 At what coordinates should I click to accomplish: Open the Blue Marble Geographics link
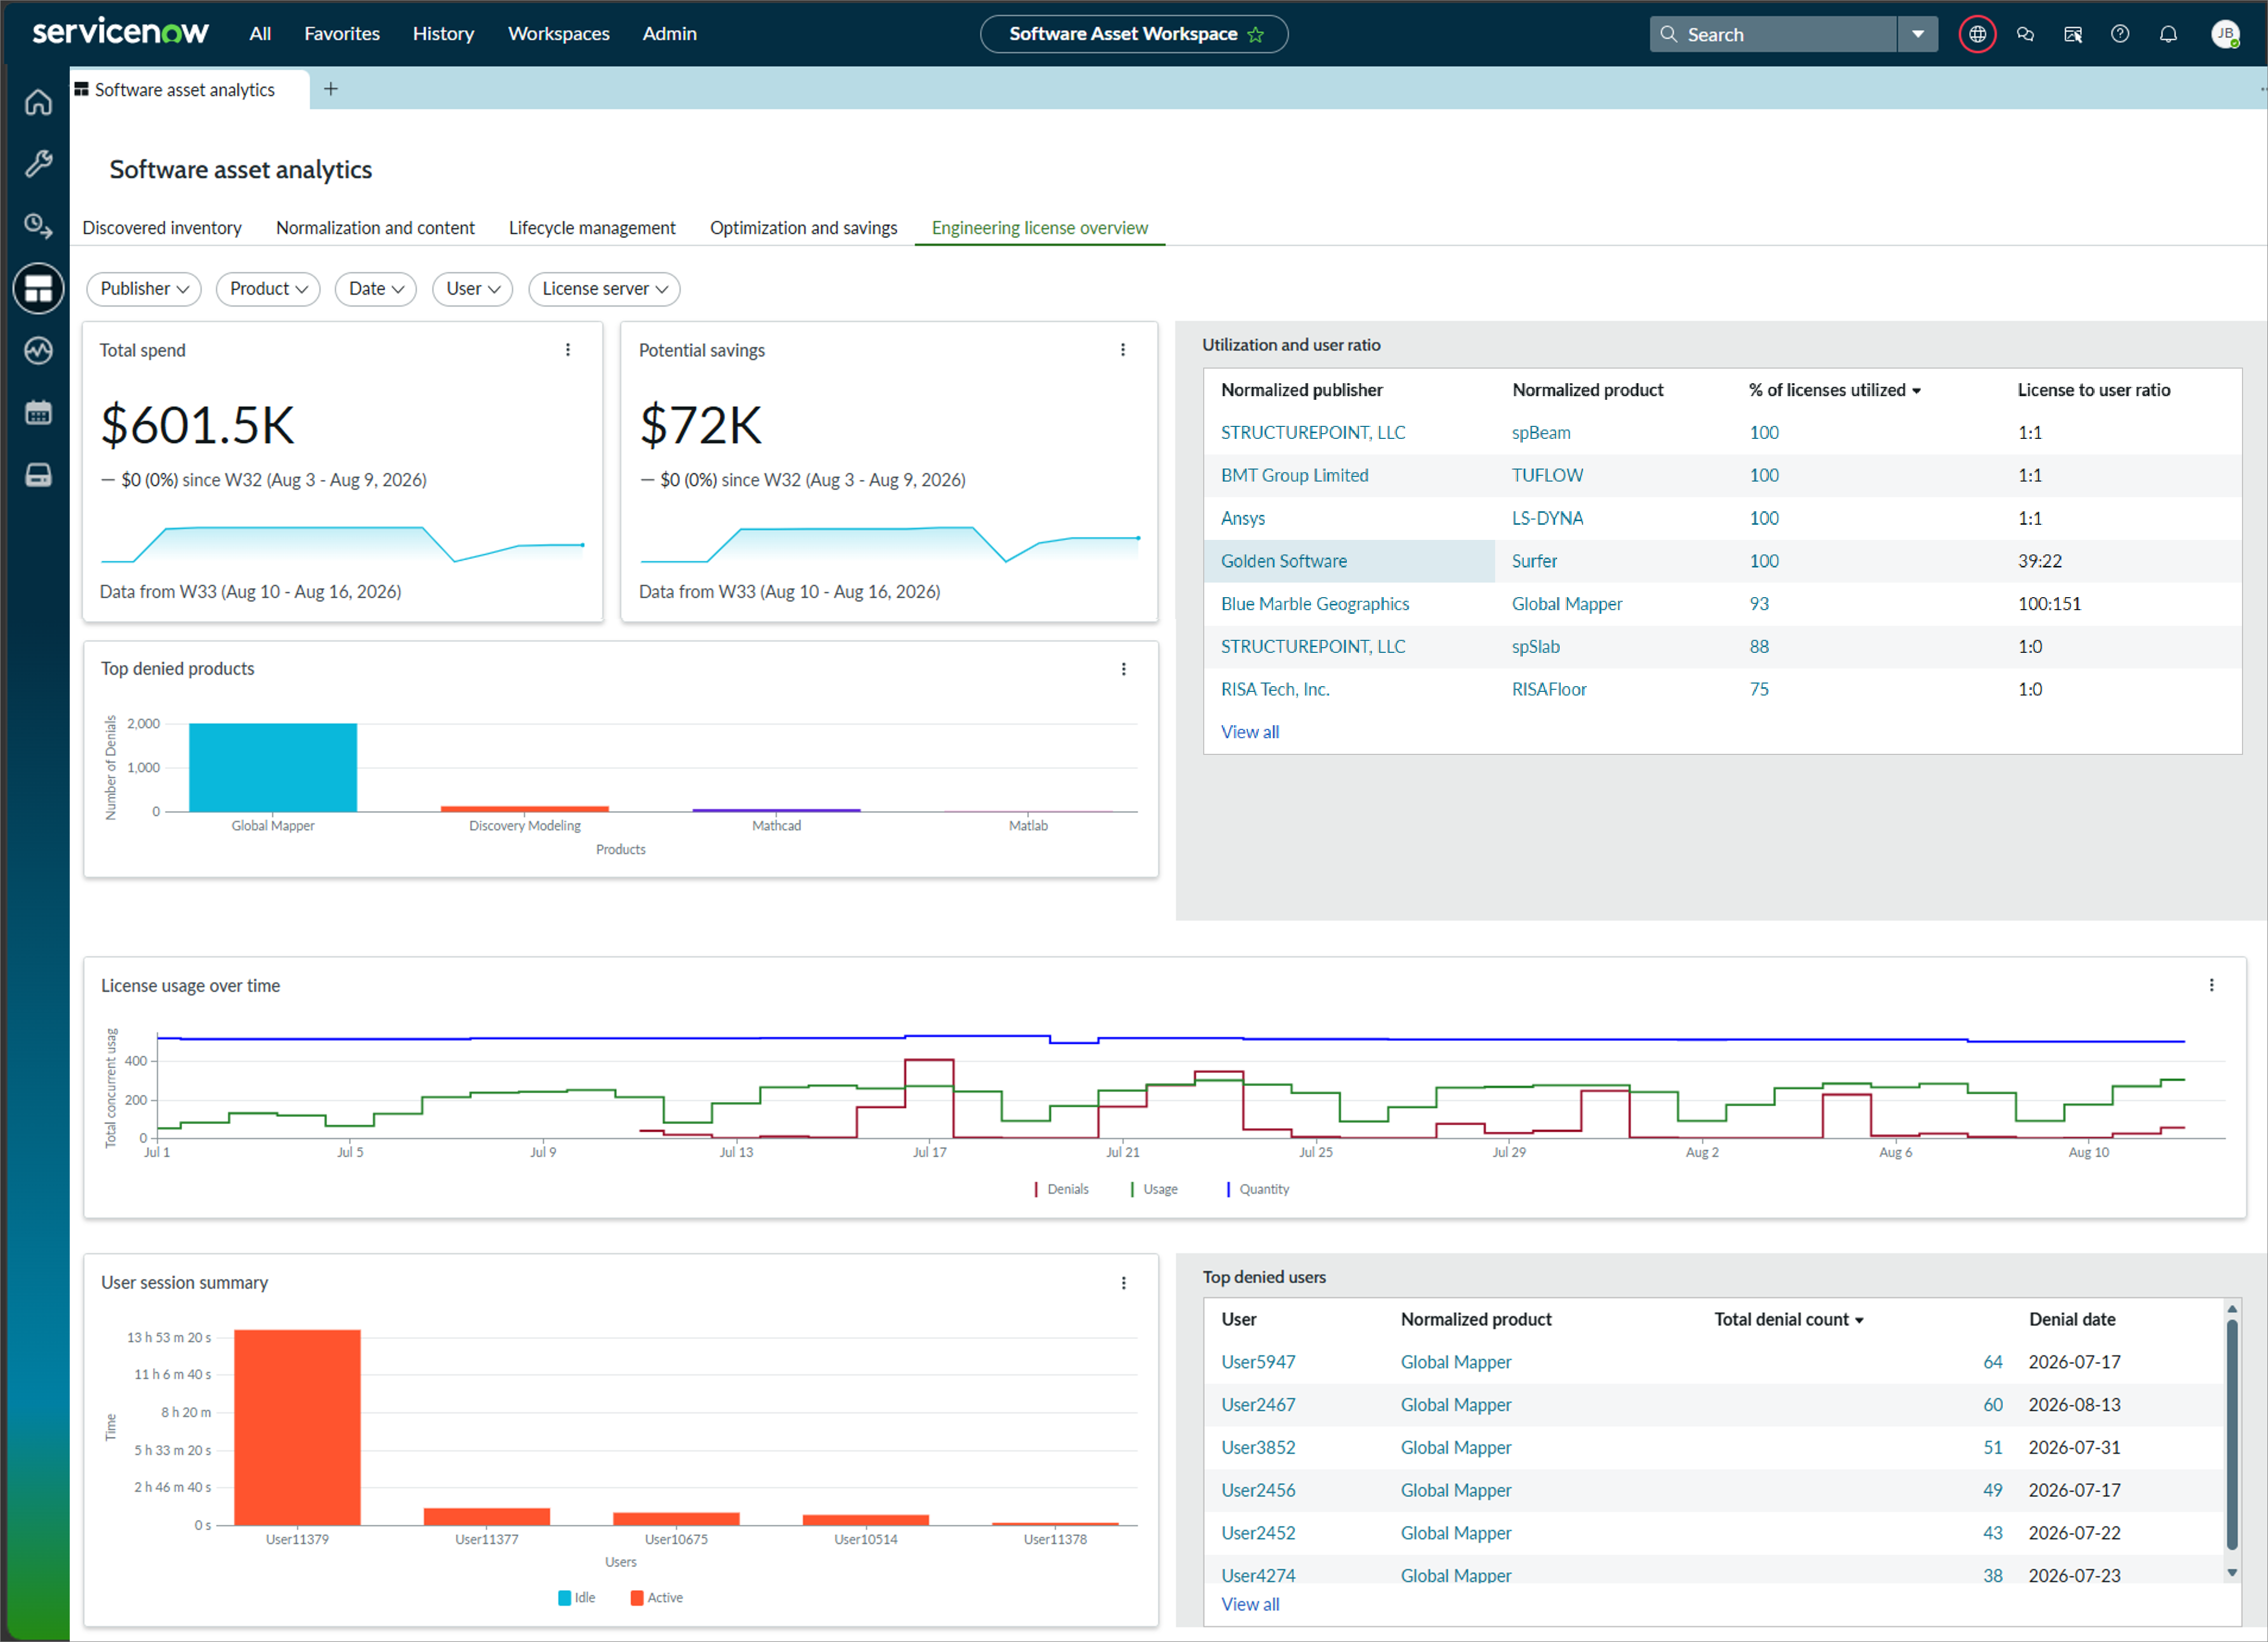[1314, 603]
